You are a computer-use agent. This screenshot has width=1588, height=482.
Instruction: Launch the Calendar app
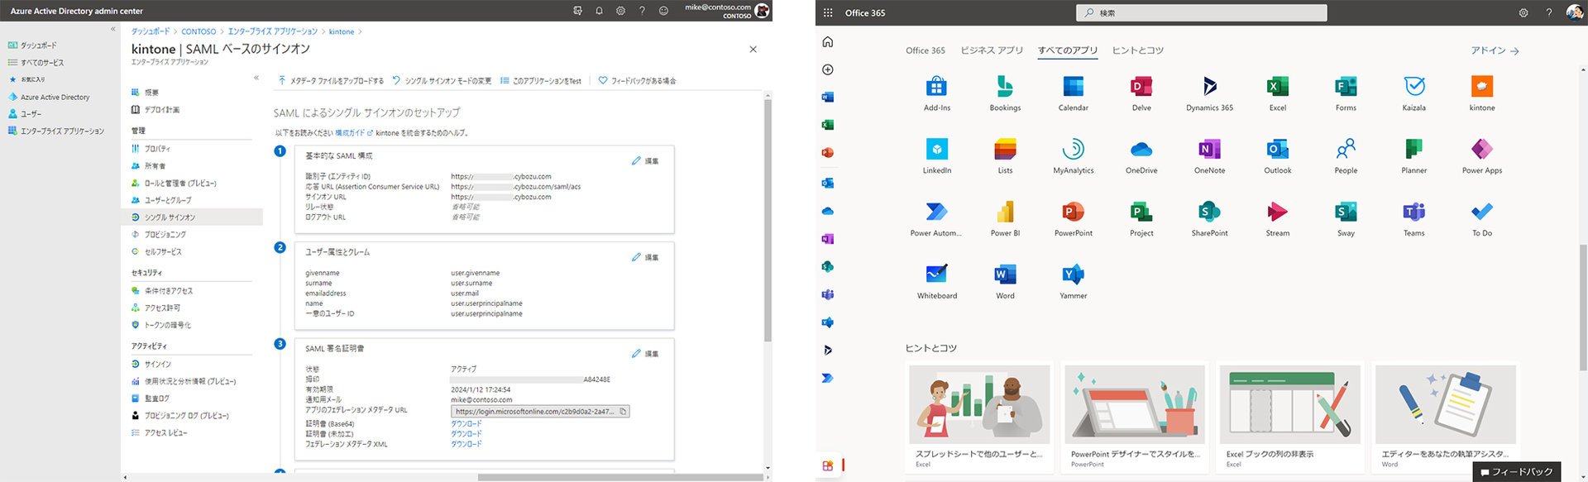coord(1073,93)
